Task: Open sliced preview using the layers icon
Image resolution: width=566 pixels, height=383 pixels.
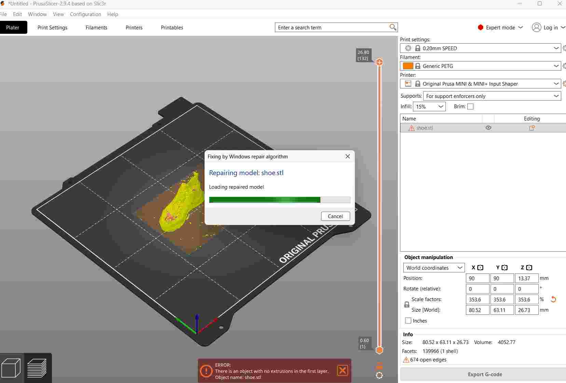Action: click(38, 368)
